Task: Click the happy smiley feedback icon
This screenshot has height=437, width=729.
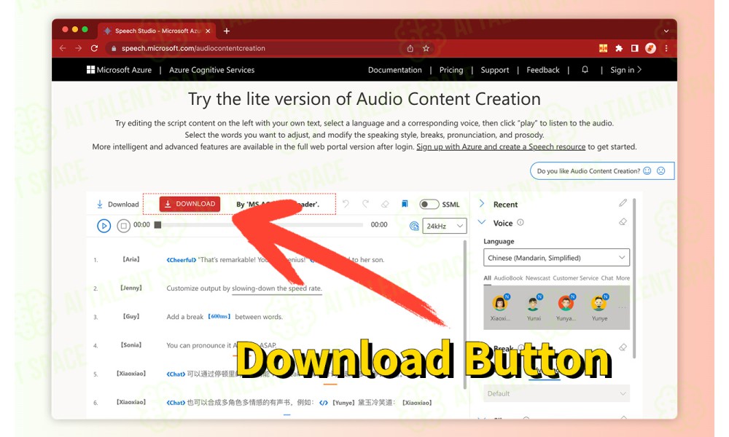Action: pos(647,171)
